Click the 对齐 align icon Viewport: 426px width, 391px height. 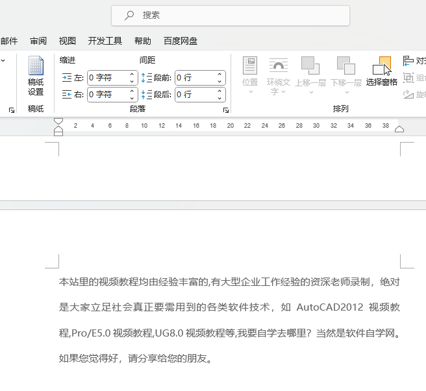click(408, 61)
